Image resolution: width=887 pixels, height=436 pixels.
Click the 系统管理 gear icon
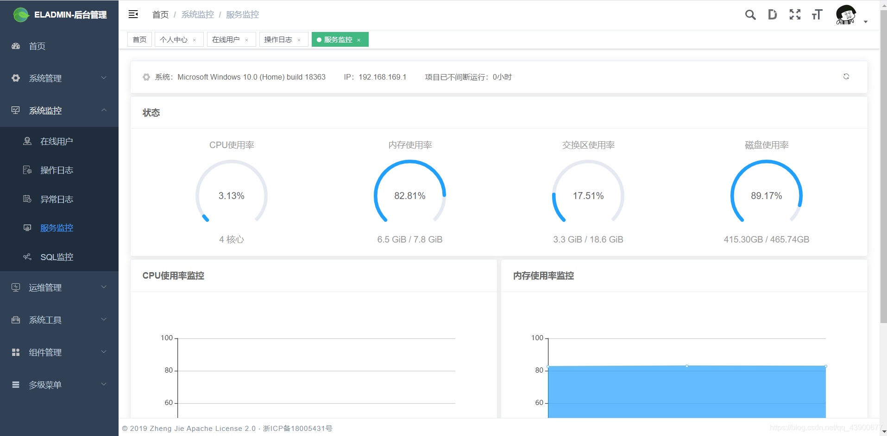(16, 78)
